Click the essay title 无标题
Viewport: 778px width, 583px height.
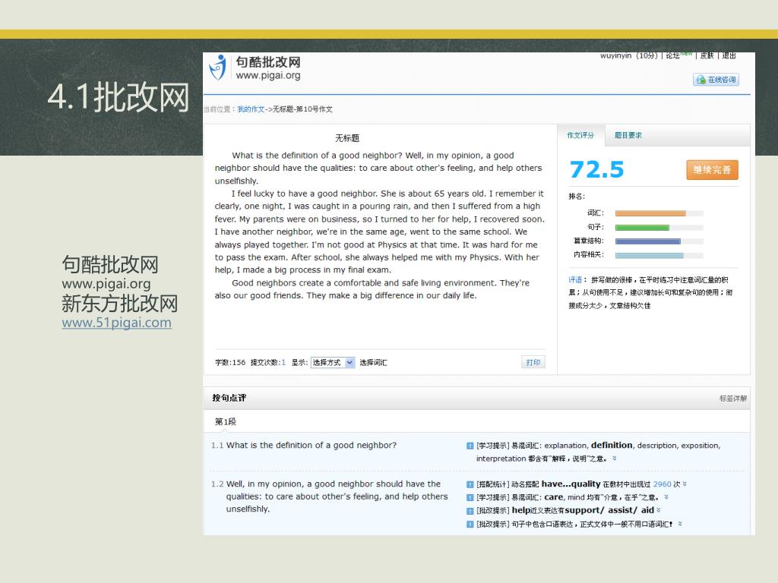pyautogui.click(x=346, y=138)
